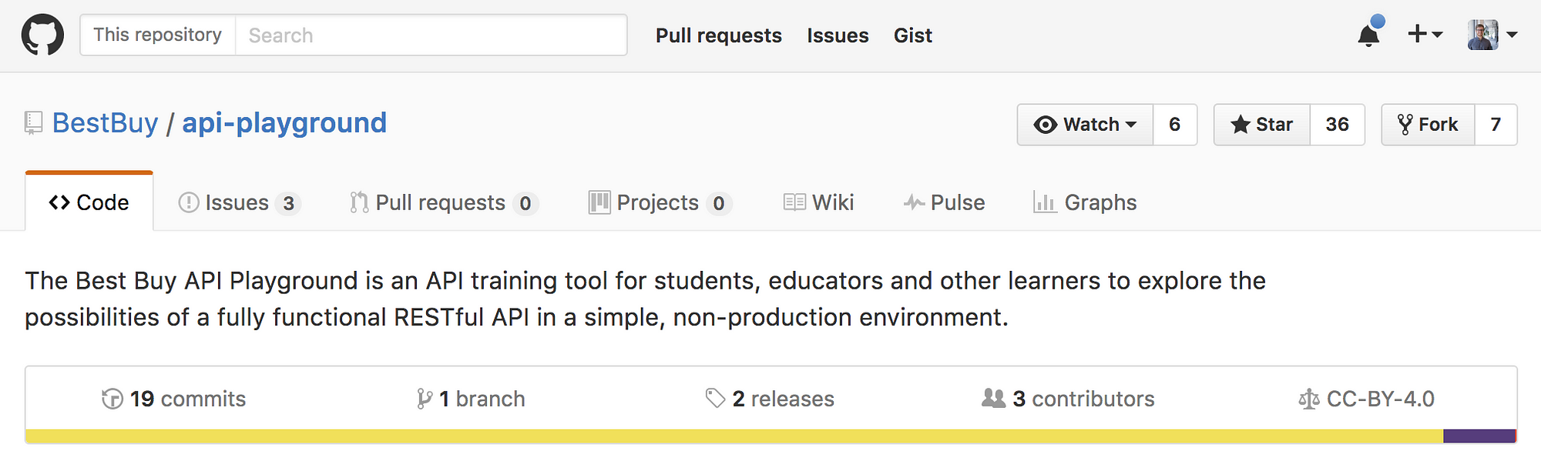View the 6 watchers count
The height and width of the screenshot is (461, 1541).
(x=1175, y=125)
